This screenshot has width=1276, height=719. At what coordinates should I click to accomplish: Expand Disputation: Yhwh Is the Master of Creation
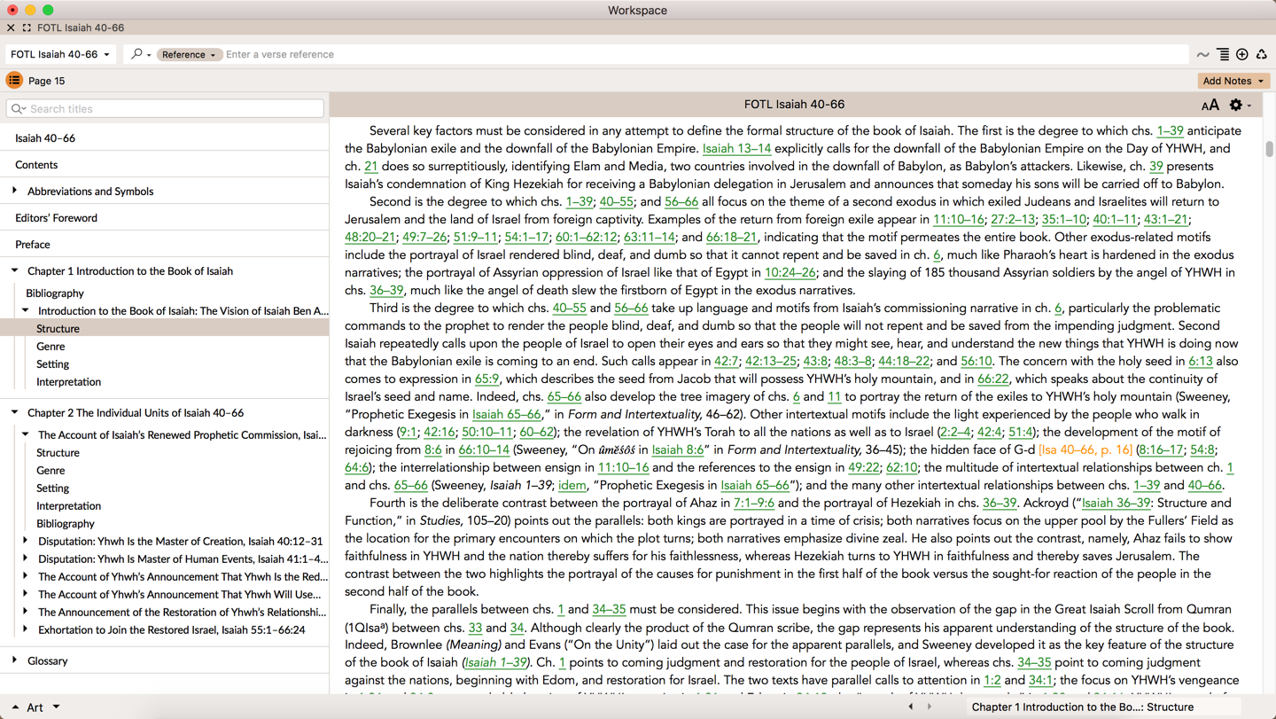25,541
